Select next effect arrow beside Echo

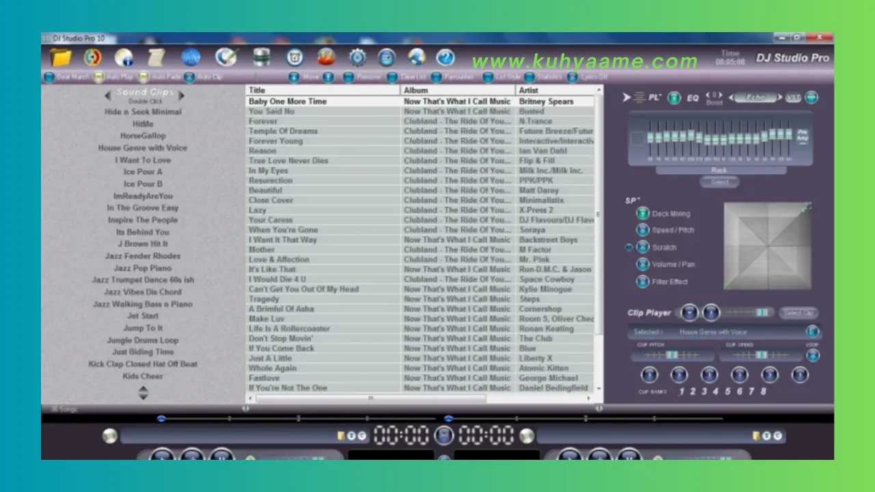coord(779,98)
